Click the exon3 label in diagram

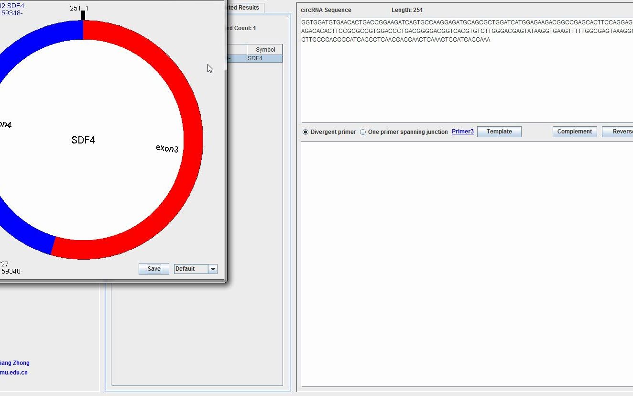(x=167, y=148)
